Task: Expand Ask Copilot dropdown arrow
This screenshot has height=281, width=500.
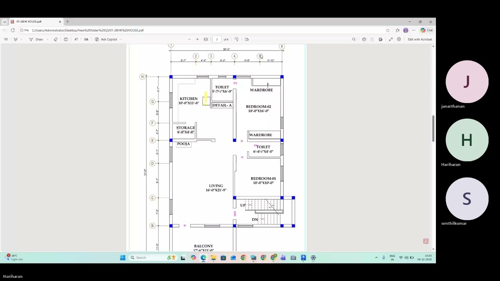Action: [120, 39]
